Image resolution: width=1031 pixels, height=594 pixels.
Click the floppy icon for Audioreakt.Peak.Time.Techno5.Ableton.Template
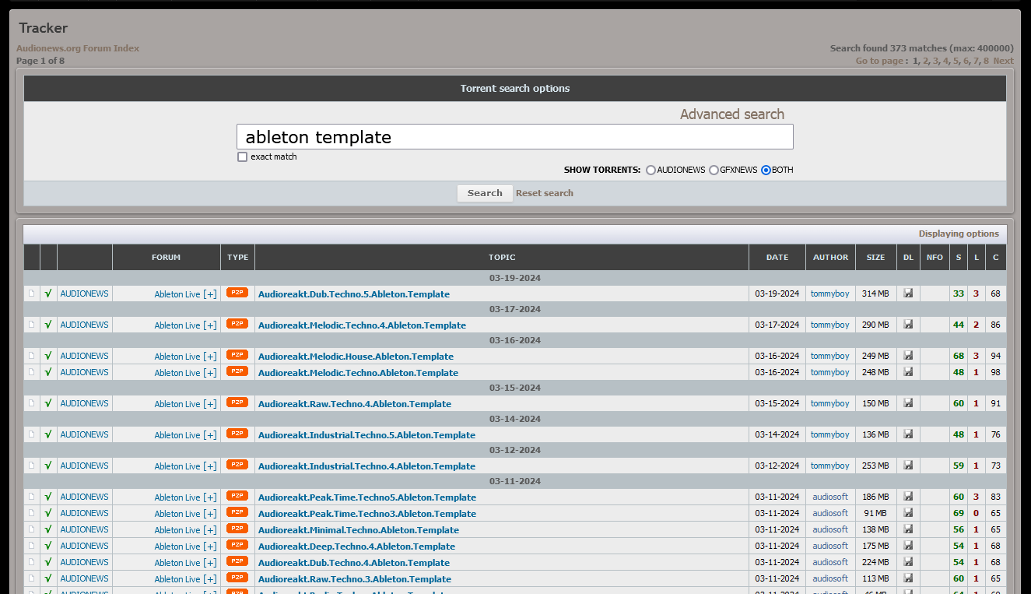pyautogui.click(x=908, y=497)
